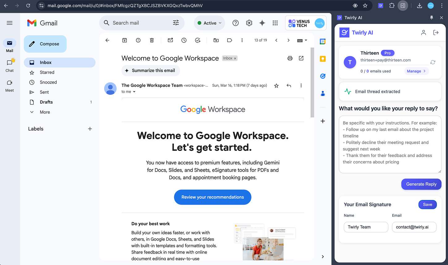Open the Move to folder icon

click(216, 40)
